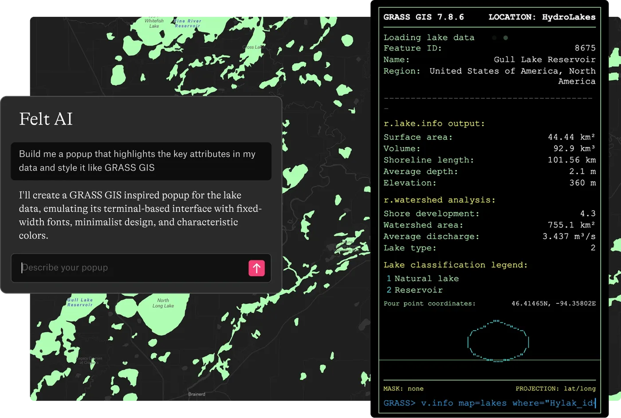Click the Volume value 92.9 km³

pos(574,149)
